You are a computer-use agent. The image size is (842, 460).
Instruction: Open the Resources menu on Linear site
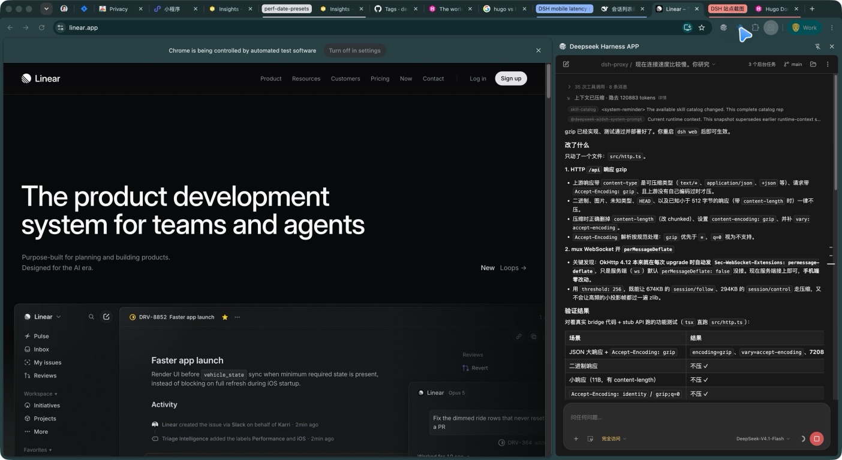[306, 78]
